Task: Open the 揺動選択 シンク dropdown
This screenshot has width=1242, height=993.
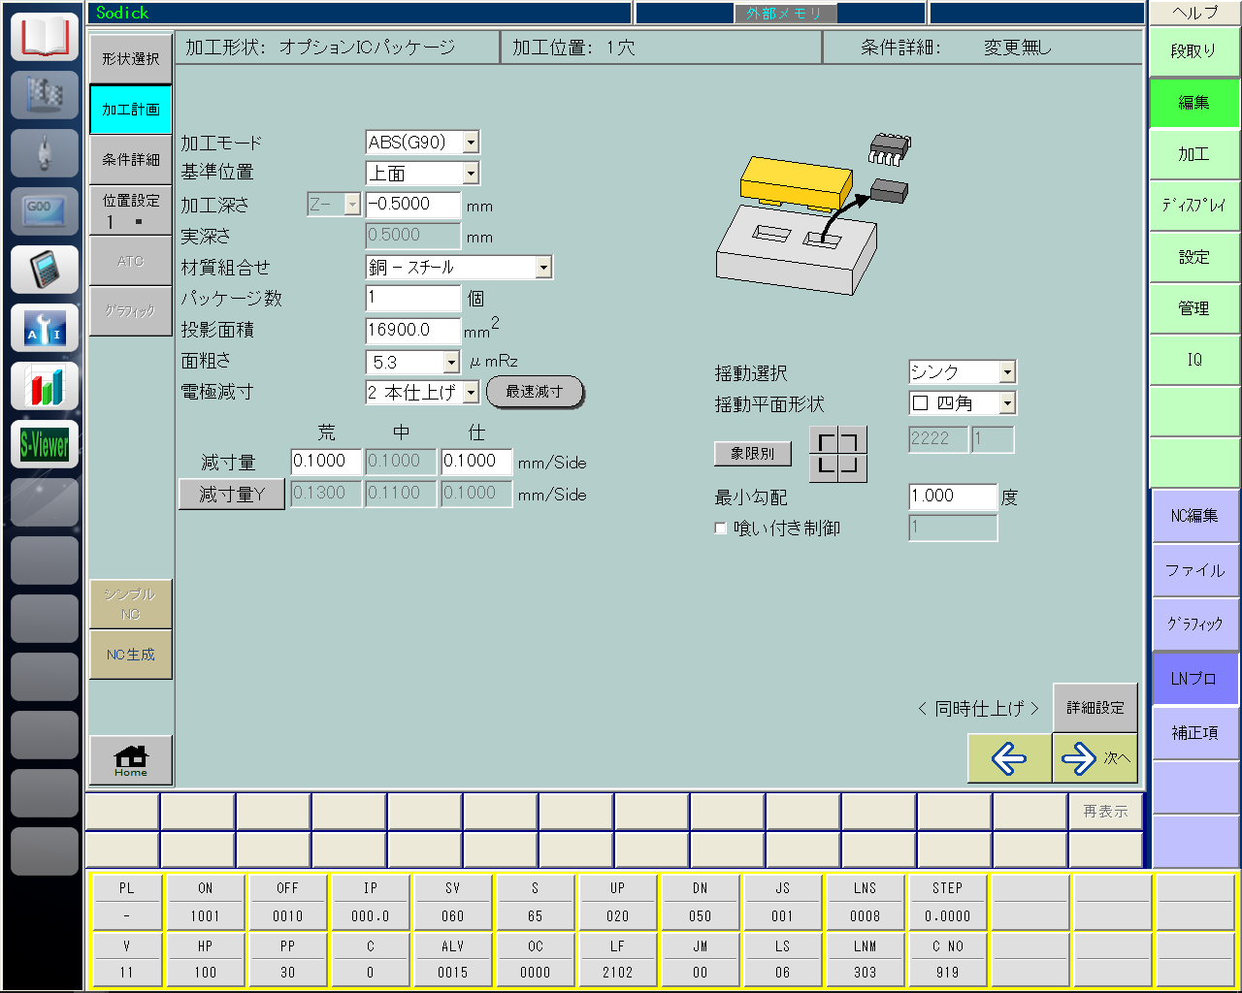Action: (x=1007, y=372)
